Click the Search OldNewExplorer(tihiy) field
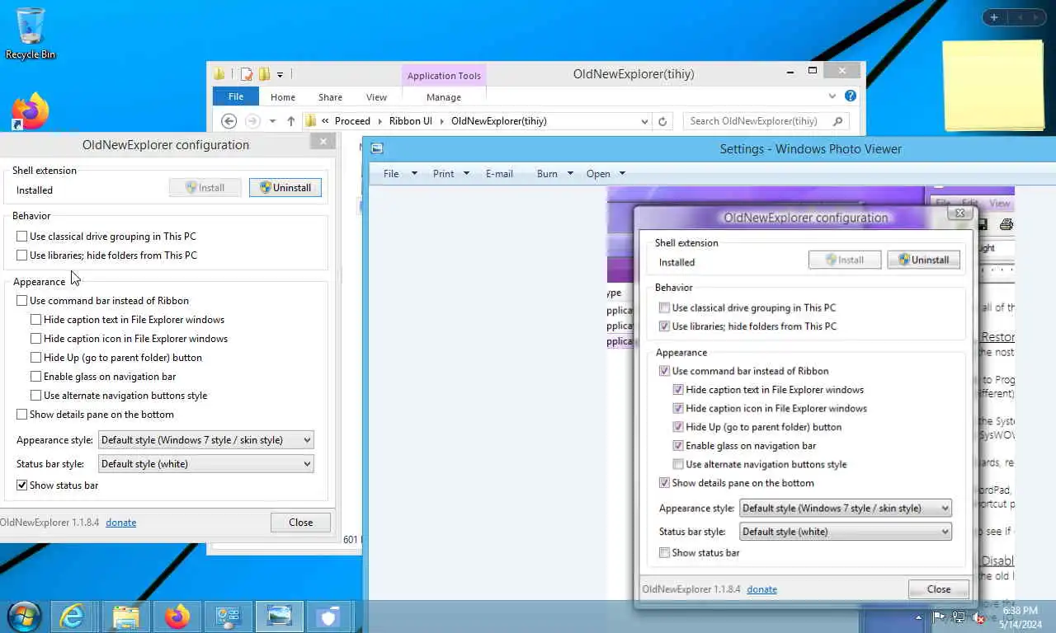The height and width of the screenshot is (633, 1056). click(x=766, y=121)
